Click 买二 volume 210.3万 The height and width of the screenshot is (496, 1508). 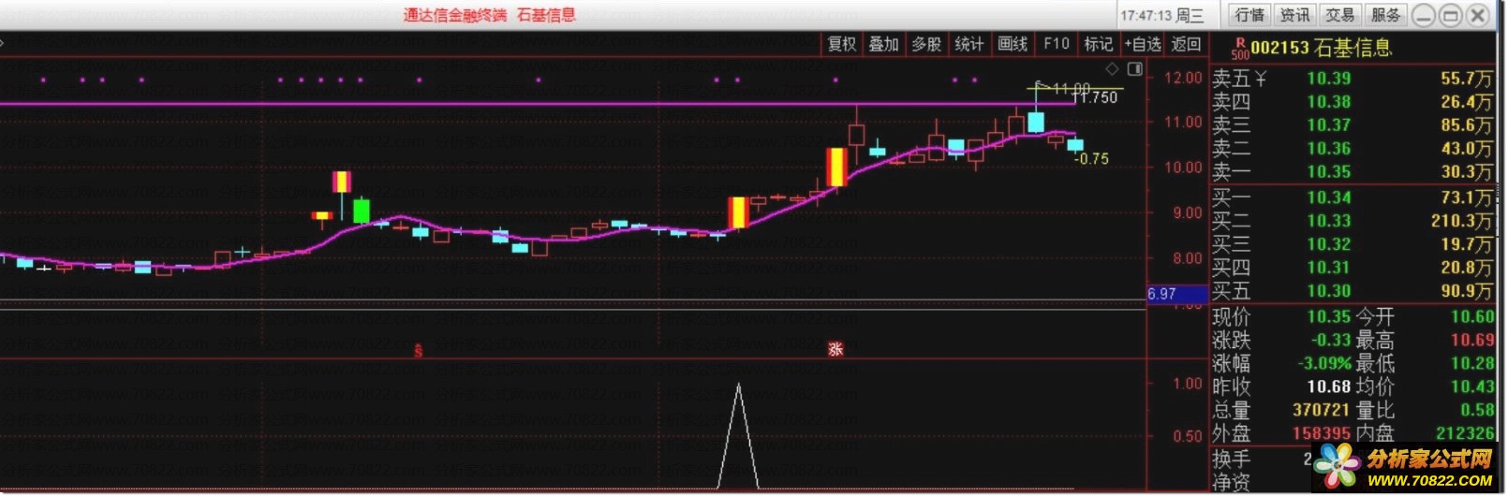[x=1461, y=221]
